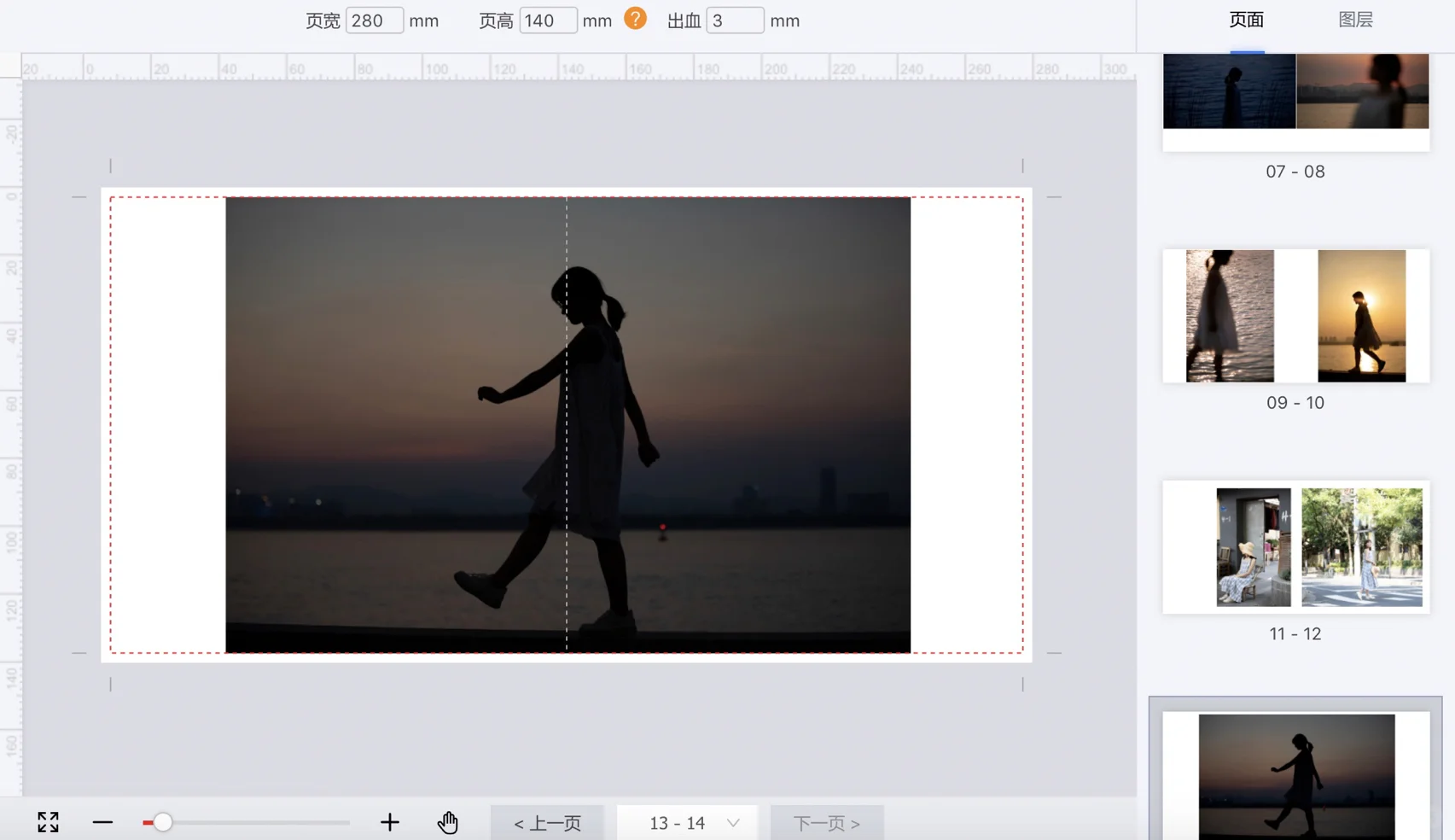Screen dimensions: 1455x840
Task: Click the zoom slider handle
Action: coord(162,822)
